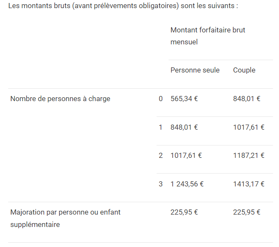Click the number 0 dependents cell
The image size is (279, 247).
161,99
